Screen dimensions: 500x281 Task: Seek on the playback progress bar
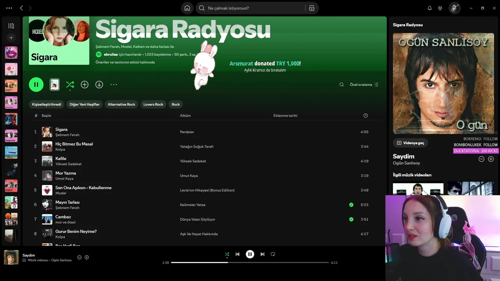click(250, 263)
